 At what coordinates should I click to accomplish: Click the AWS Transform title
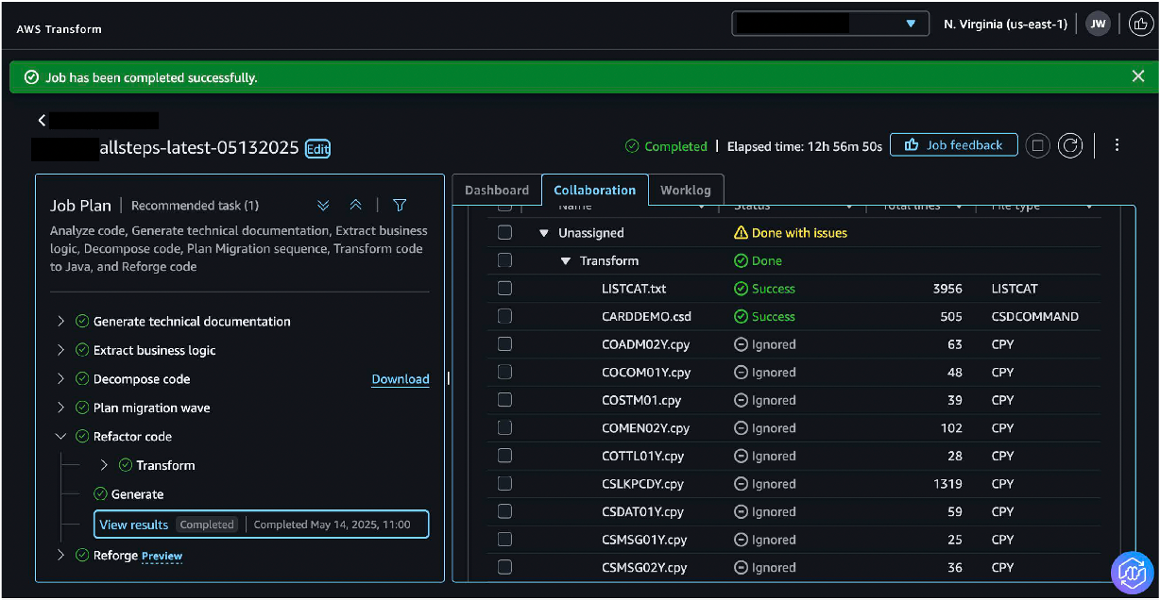click(59, 29)
